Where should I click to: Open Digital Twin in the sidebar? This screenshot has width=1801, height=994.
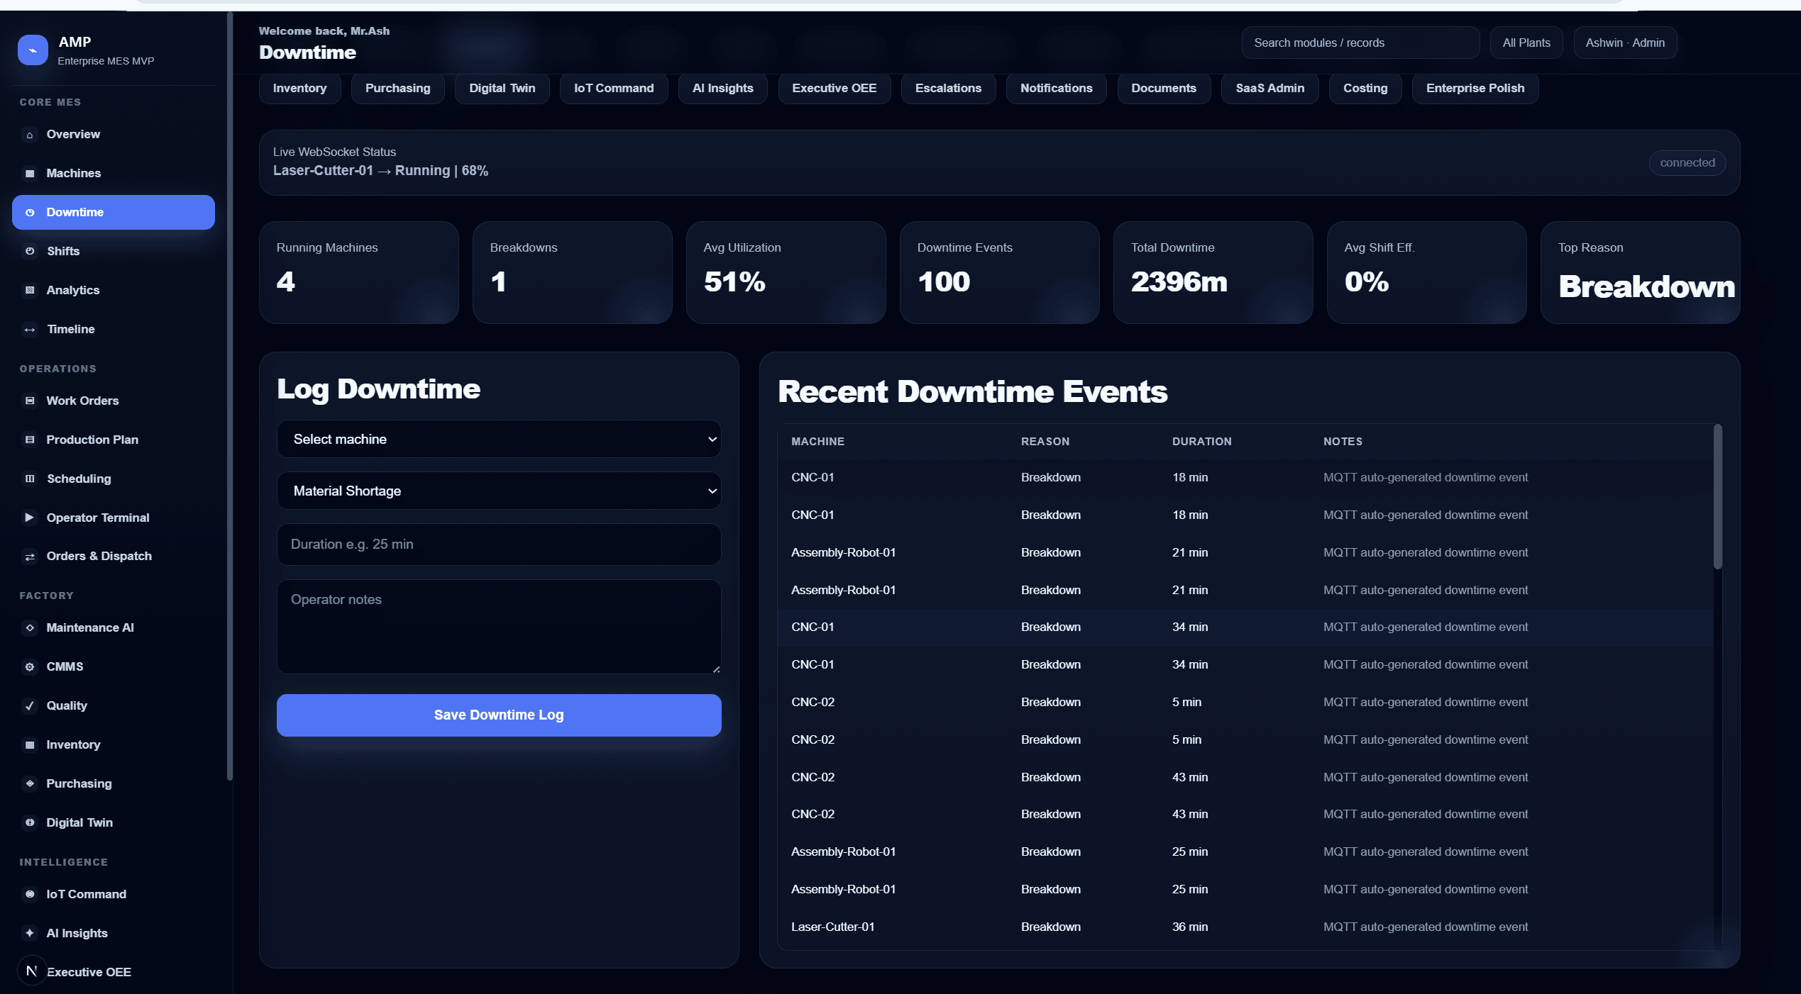[114, 822]
